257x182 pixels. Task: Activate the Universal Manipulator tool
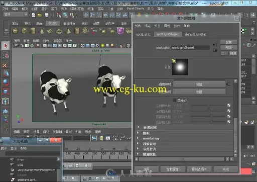pyautogui.click(x=6, y=101)
